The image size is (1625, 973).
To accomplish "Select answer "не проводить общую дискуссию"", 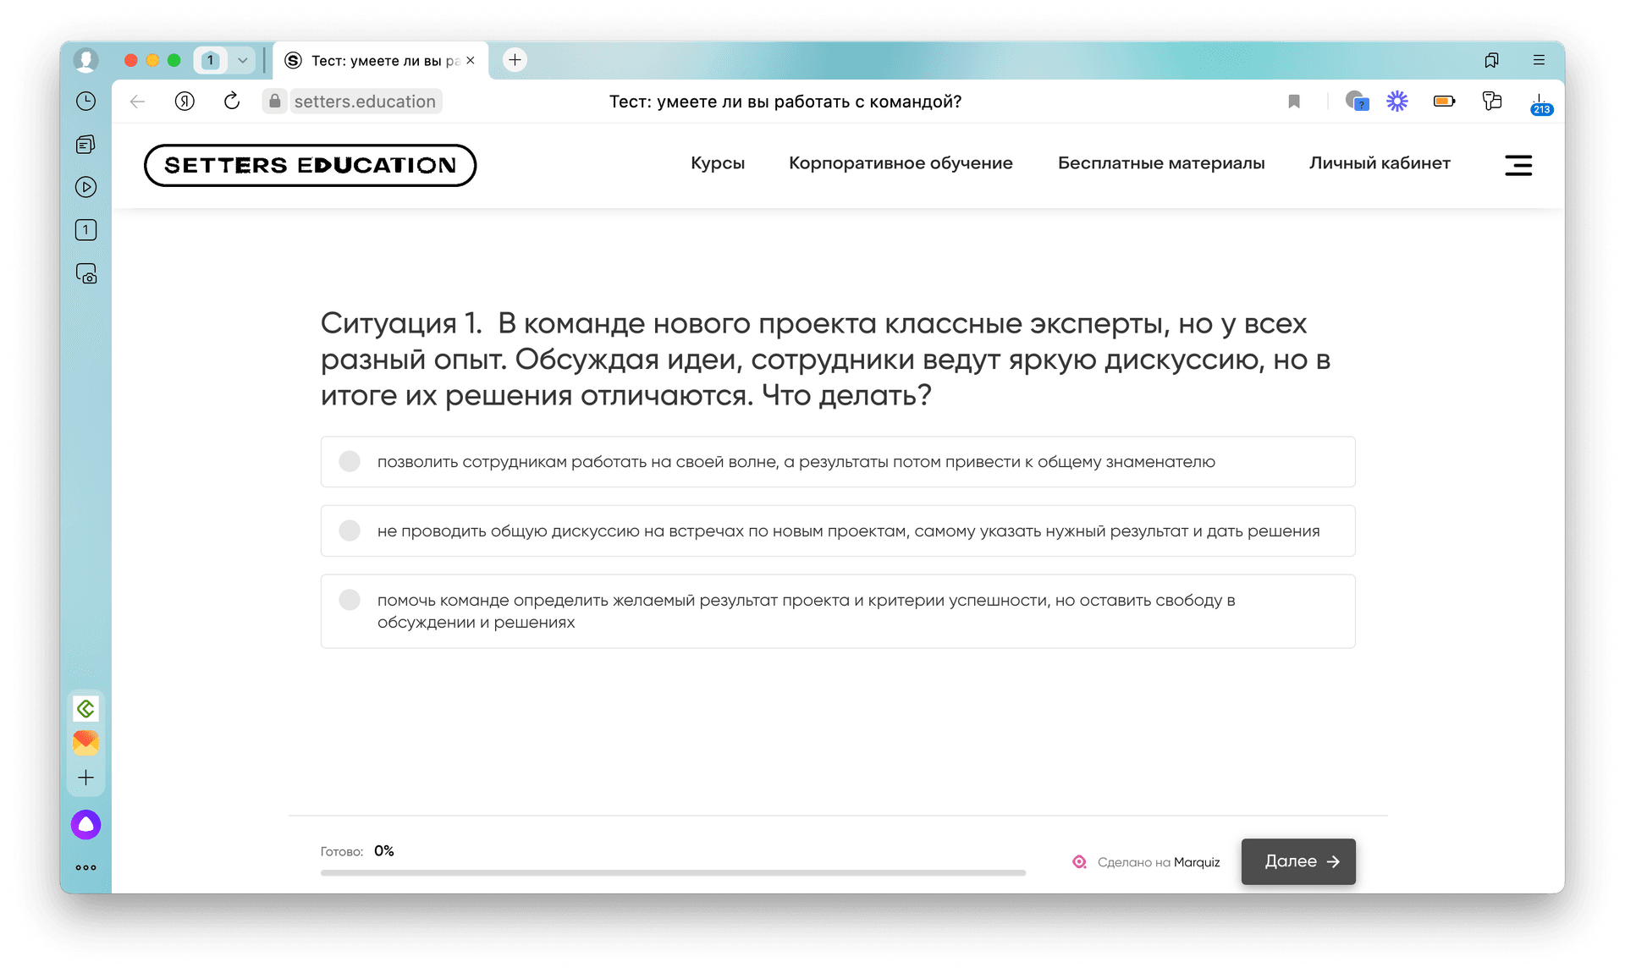I will (x=350, y=530).
